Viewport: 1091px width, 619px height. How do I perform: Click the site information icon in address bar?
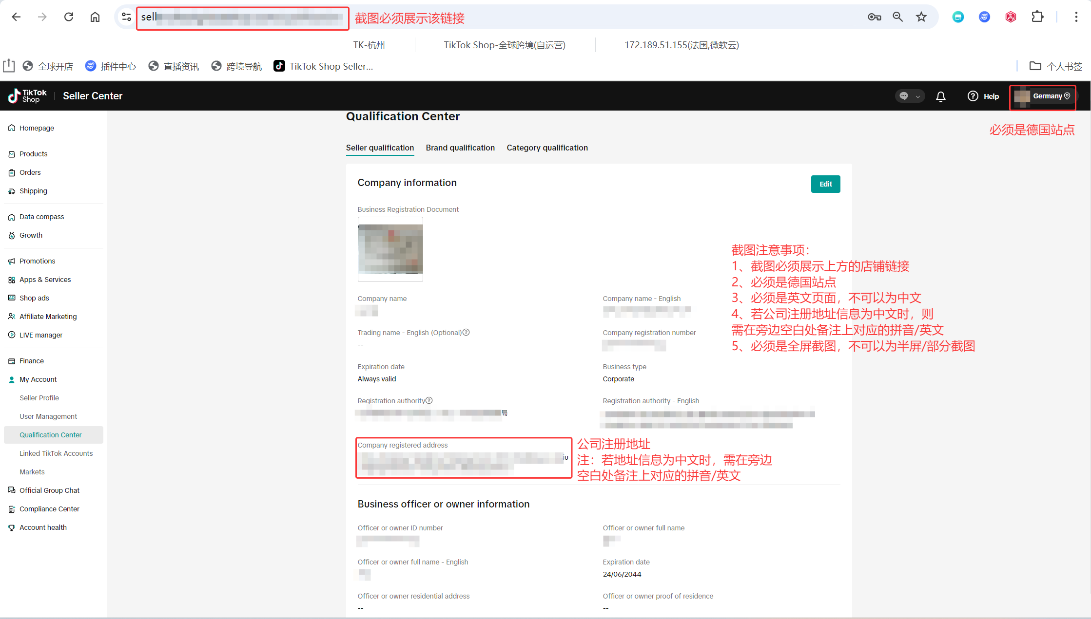coord(126,17)
